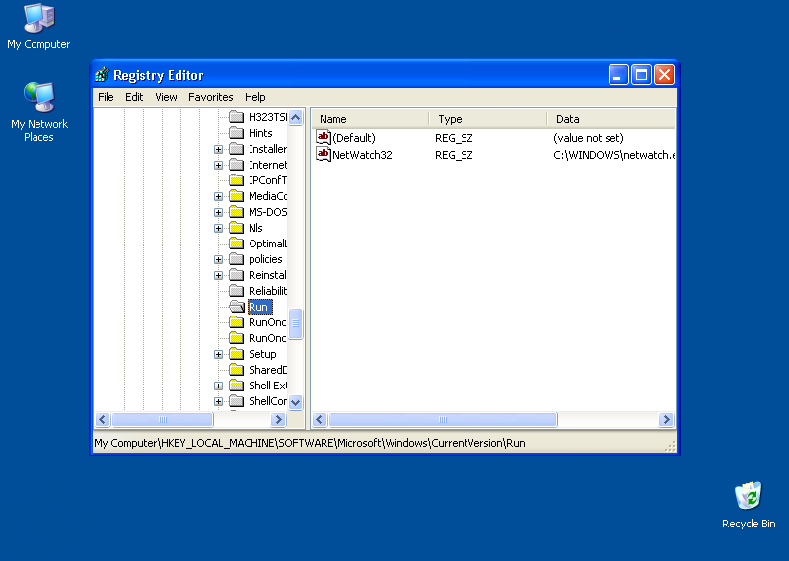Viewport: 789px width, 561px height.
Task: Click the C:\WINDOWS\netwatch data cell
Action: [x=613, y=155]
